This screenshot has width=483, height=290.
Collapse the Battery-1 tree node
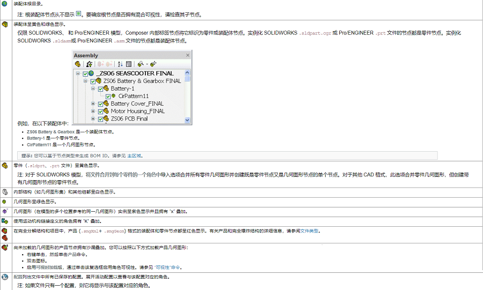(93, 89)
